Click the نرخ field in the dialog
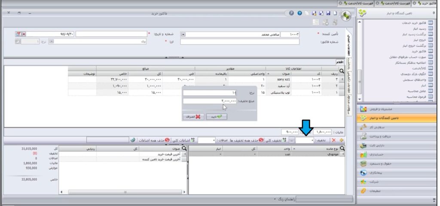The height and width of the screenshot is (206, 440). coord(210,93)
